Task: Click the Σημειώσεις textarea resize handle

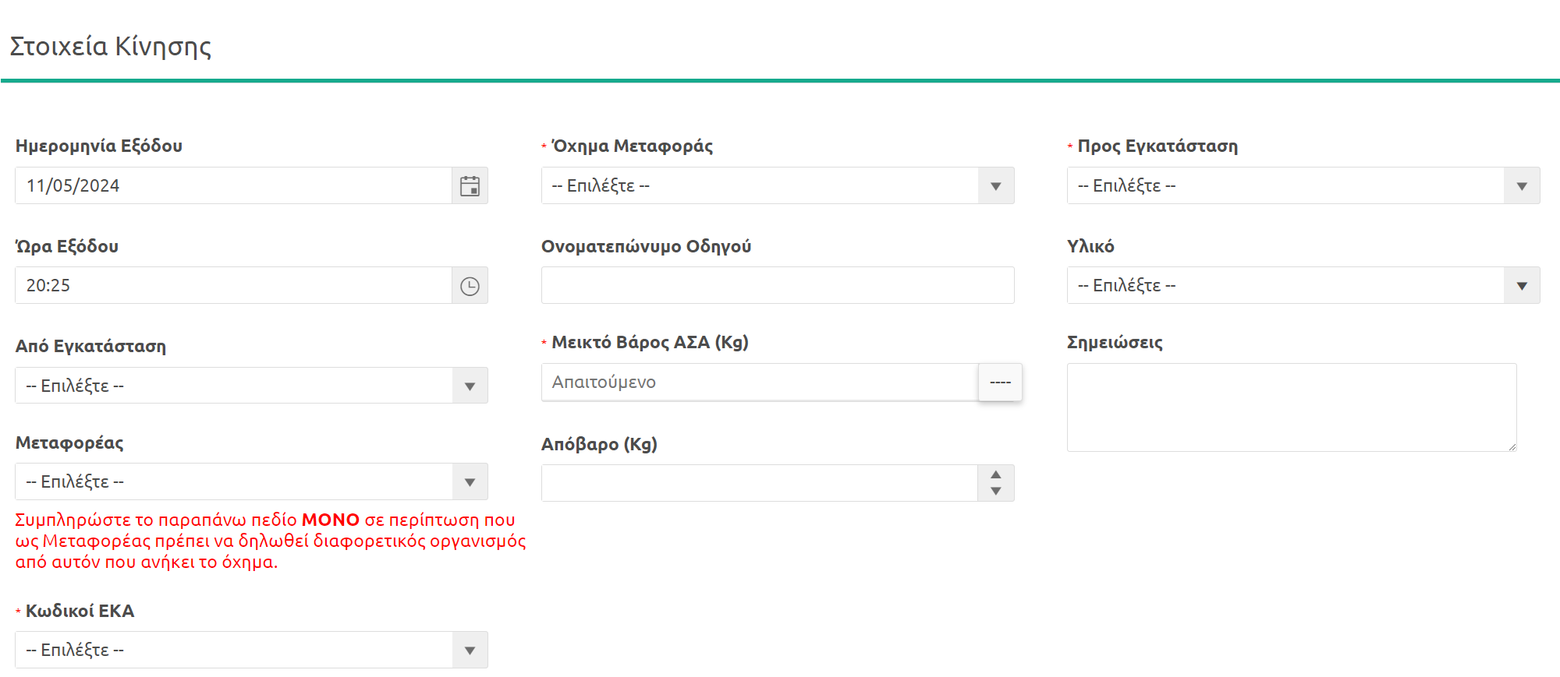Action: [x=1512, y=446]
